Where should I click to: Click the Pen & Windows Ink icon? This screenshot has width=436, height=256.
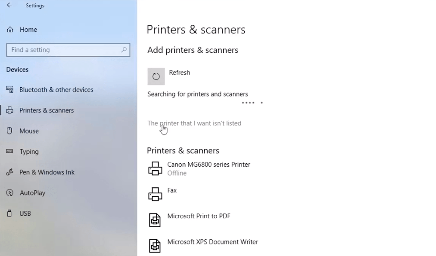[9, 172]
